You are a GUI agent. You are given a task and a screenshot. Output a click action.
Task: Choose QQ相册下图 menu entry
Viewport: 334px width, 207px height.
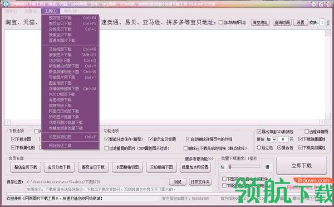(x=70, y=61)
